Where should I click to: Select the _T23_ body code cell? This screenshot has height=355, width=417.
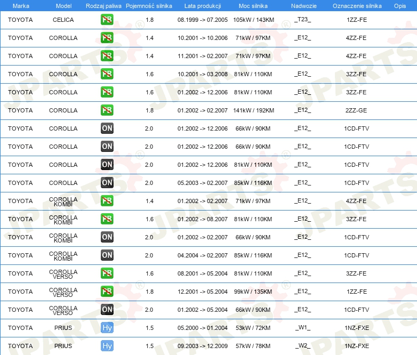[x=303, y=20]
